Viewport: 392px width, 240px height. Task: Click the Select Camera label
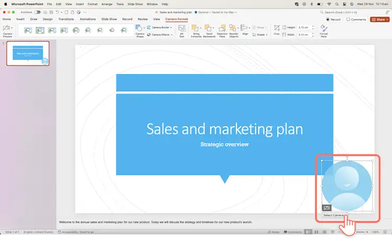click(333, 215)
